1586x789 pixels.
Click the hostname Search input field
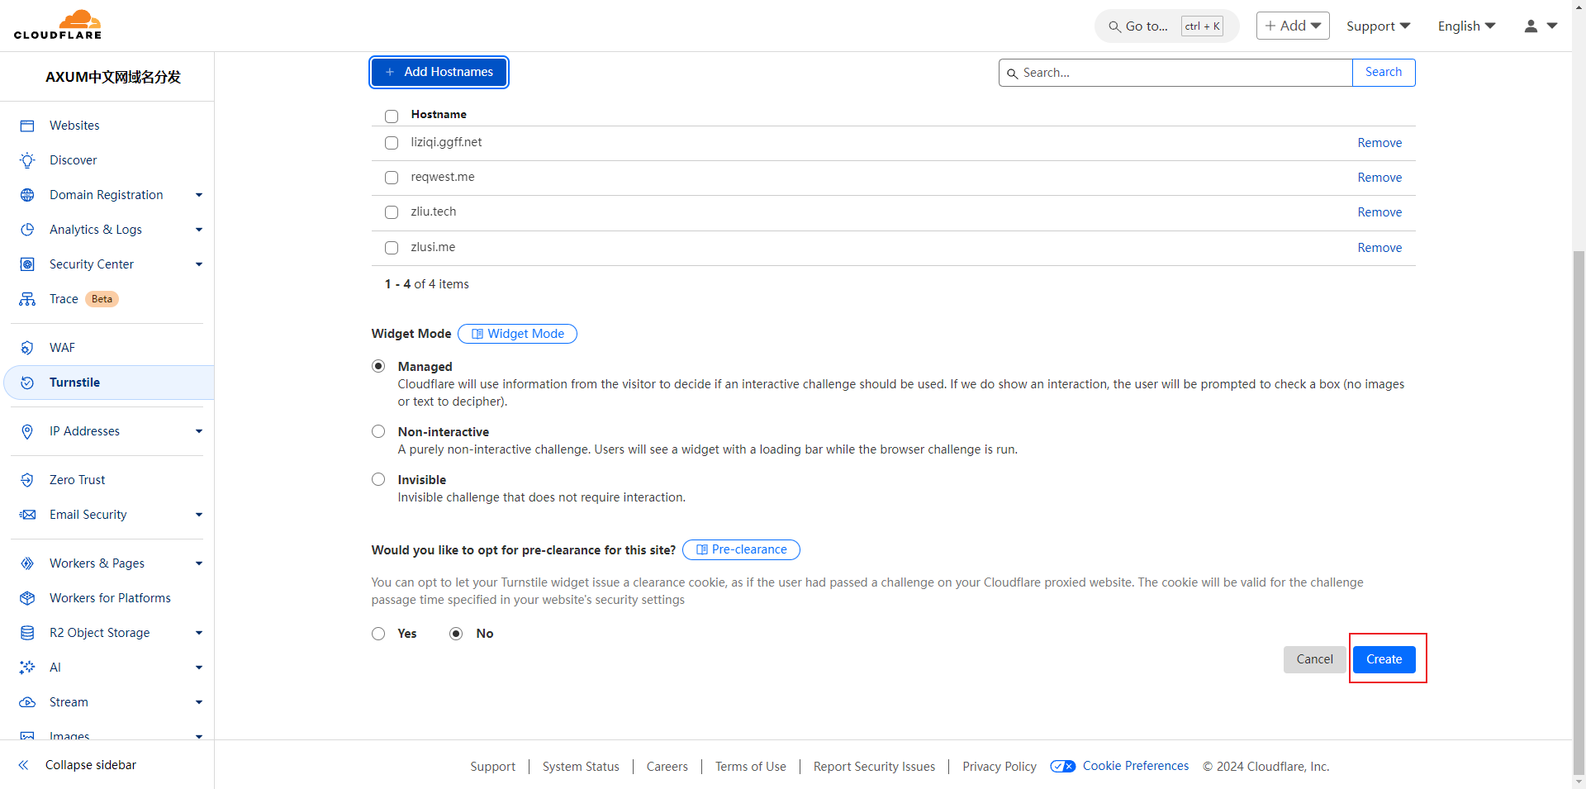pyautogui.click(x=1175, y=73)
